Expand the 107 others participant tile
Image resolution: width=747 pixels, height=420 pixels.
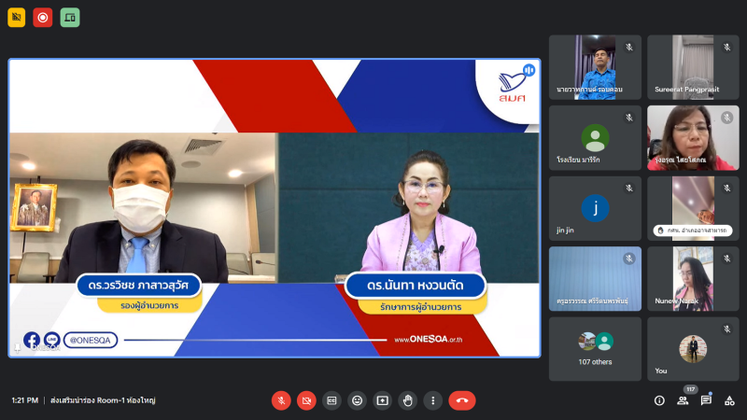[x=595, y=348]
